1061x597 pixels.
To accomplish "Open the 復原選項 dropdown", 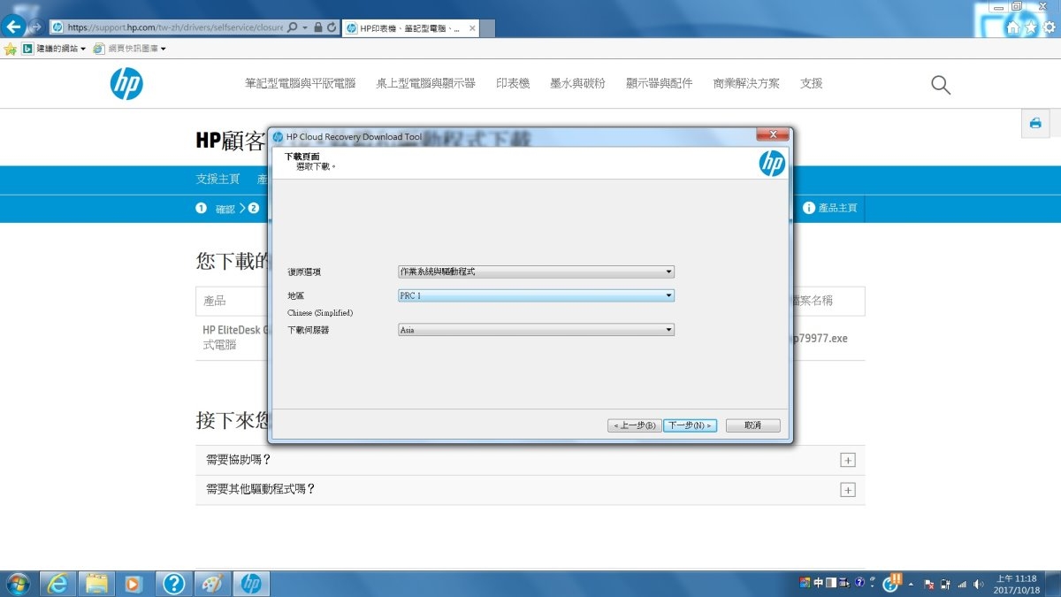I will click(536, 272).
